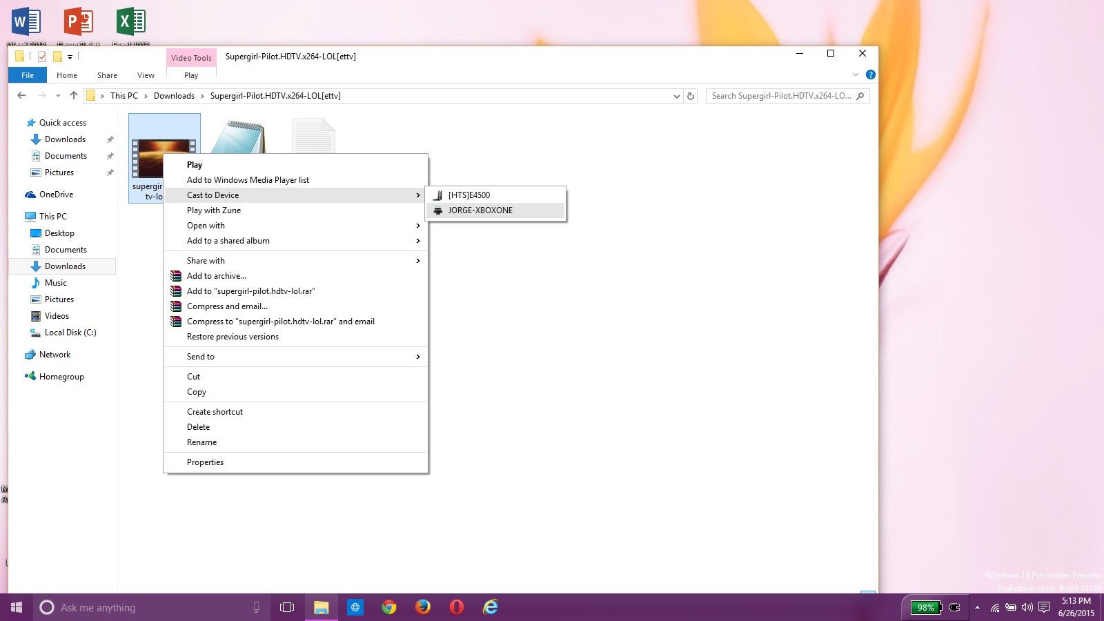Image resolution: width=1104 pixels, height=621 pixels.
Task: Open Word shortcut on the desktop
Action: point(26,22)
